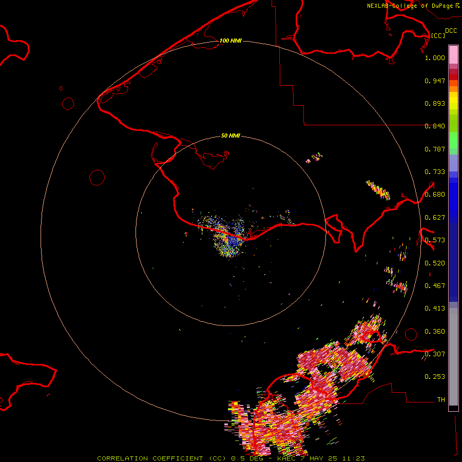Click the 1.000 value on the color scale
Screen dimensions: 462x462
435,57
